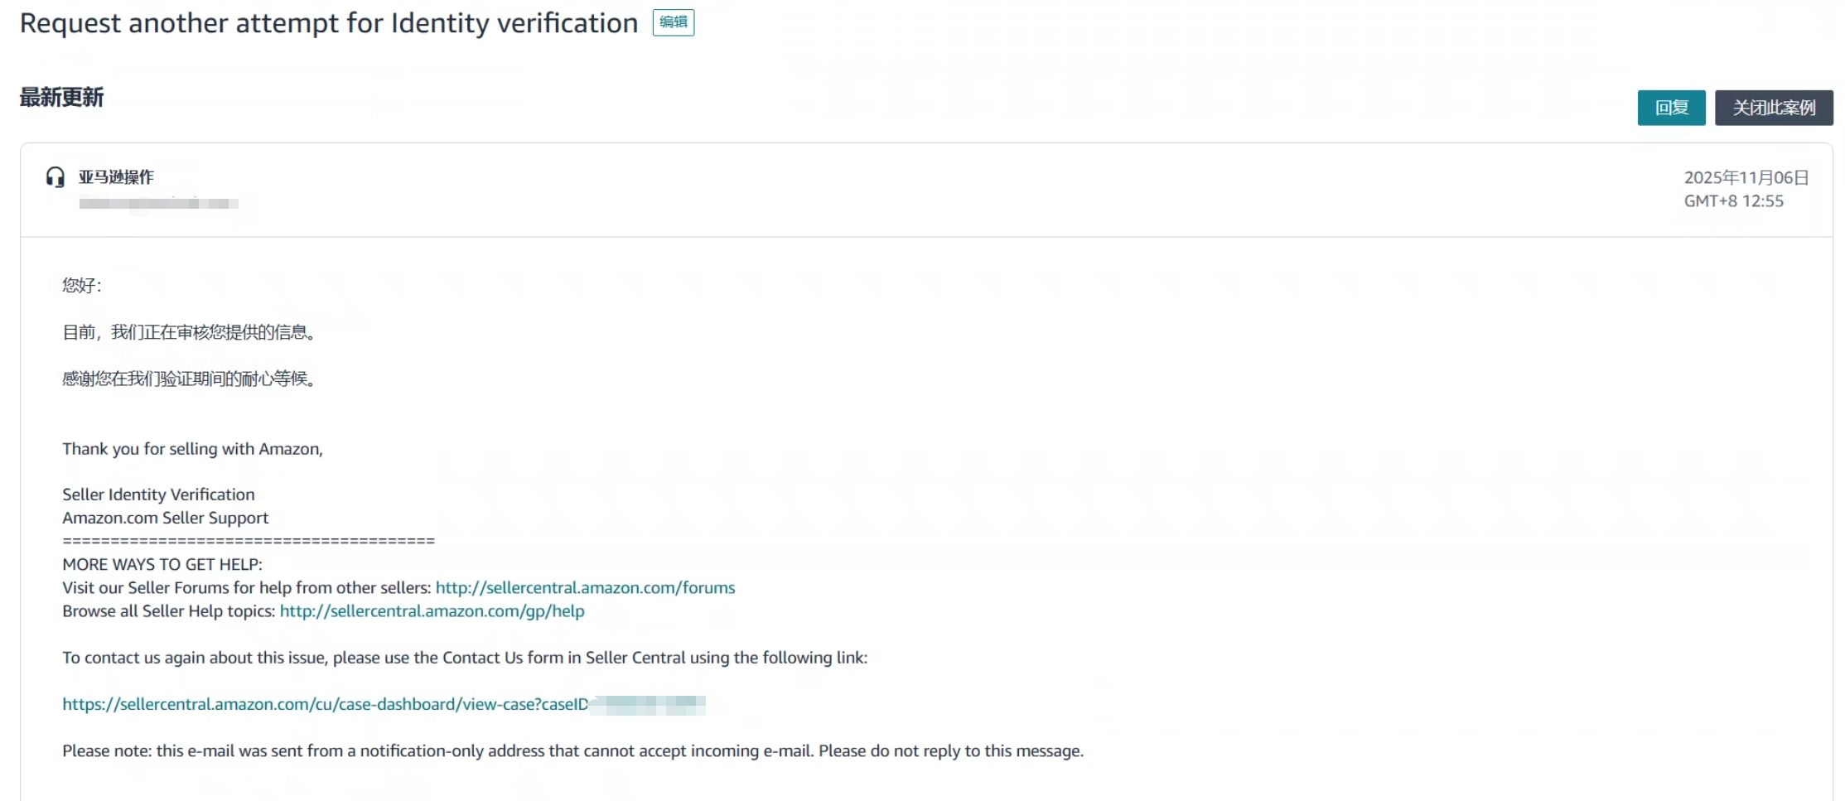Open the Seller Forums link
Viewport: 1845px width, 801px height.
click(x=585, y=587)
